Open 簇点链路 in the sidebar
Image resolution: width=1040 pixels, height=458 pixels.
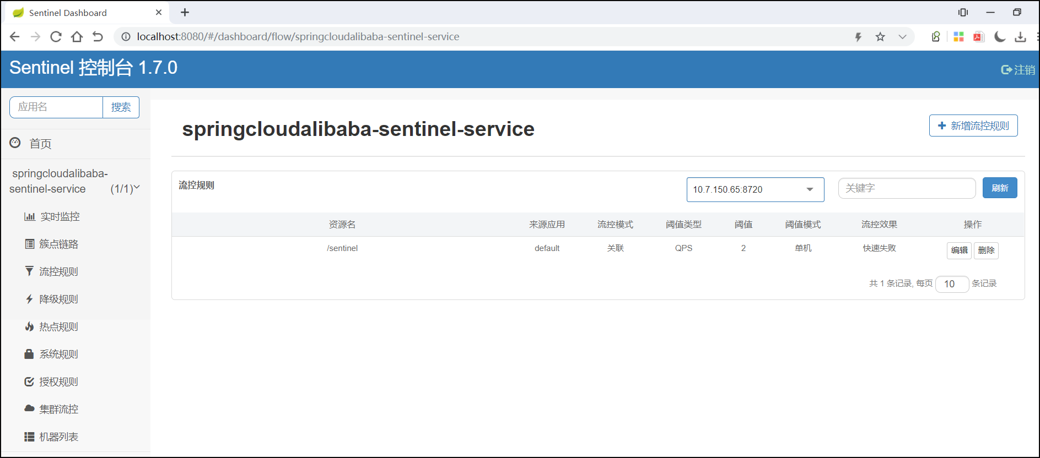[59, 244]
